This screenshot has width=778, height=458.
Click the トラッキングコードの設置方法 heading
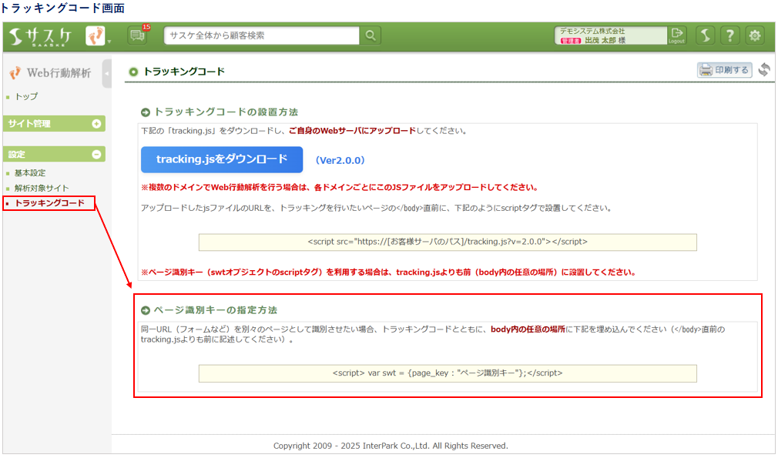(x=226, y=112)
